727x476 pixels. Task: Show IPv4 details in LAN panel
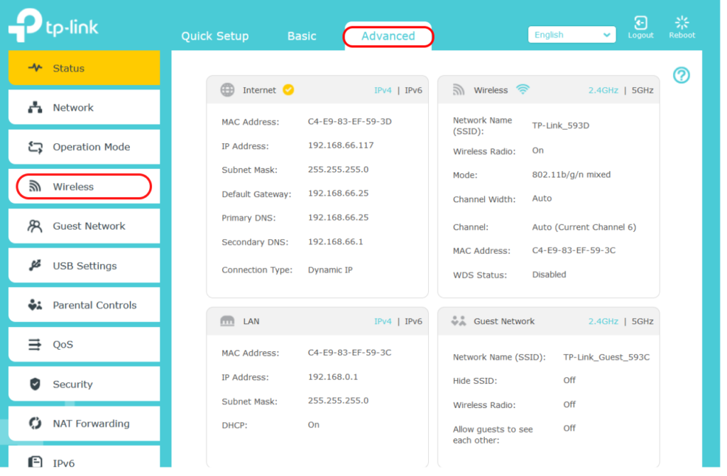383,321
